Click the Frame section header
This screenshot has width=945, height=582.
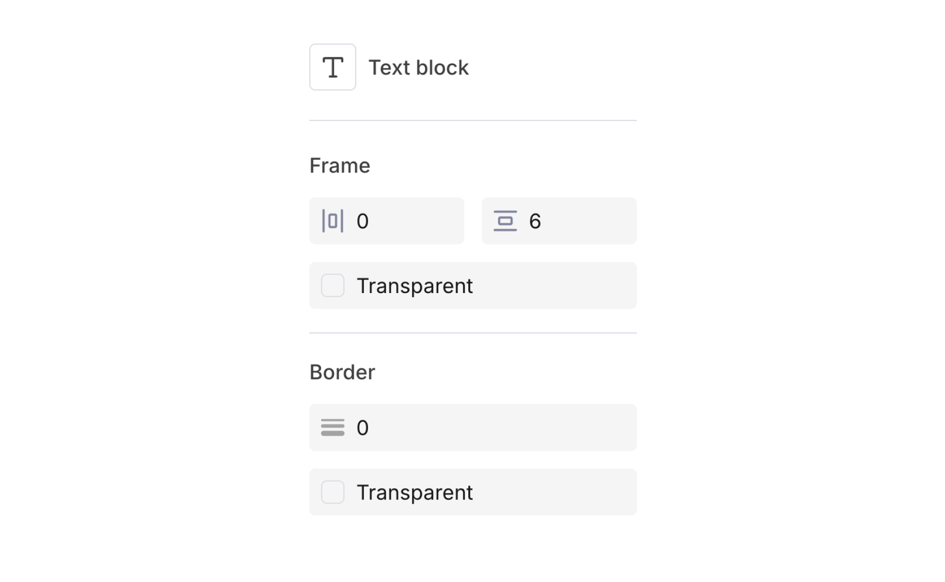340,165
